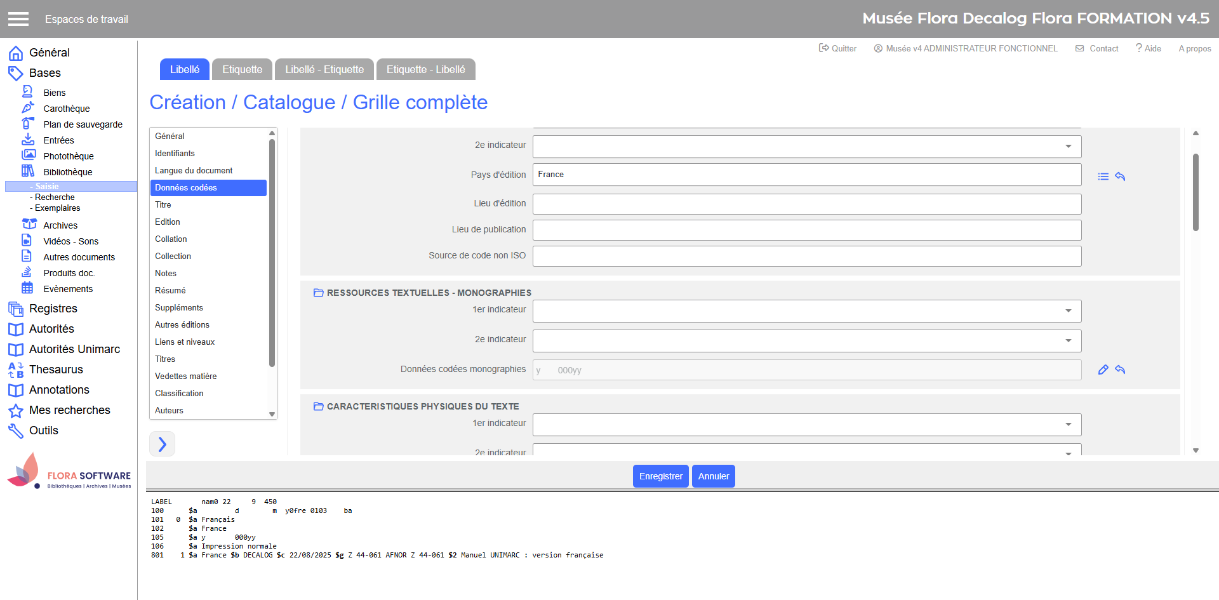Reset Données codées monographies with undo arrow
Viewport: 1219px width, 600px height.
1120,370
